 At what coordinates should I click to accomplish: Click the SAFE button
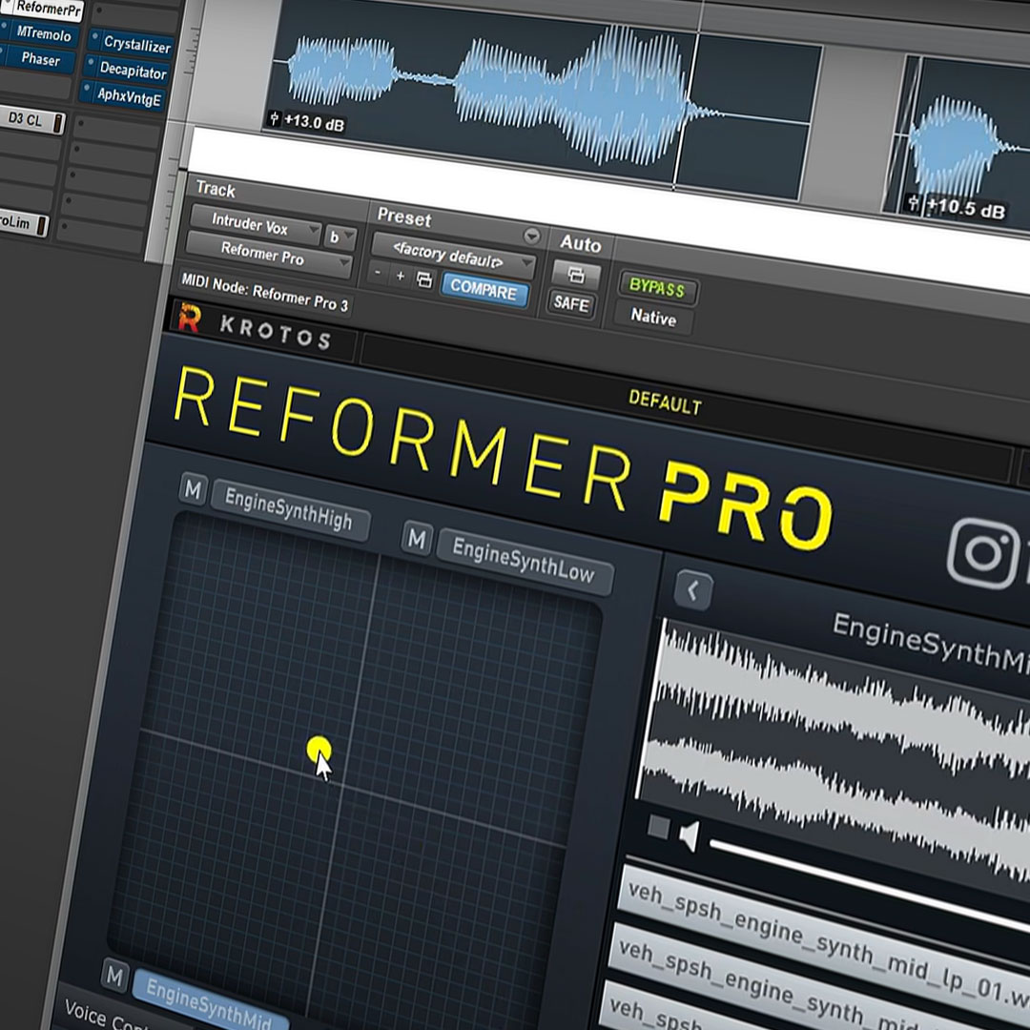pyautogui.click(x=571, y=303)
